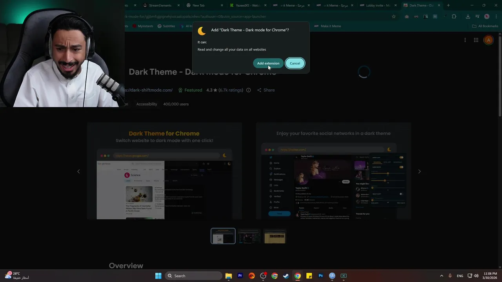Open the ENG language switcher

pos(460,276)
